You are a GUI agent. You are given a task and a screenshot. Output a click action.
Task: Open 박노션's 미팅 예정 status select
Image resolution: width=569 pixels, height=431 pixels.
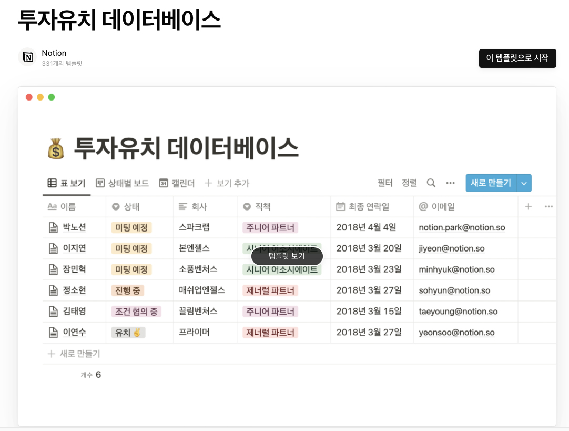(131, 228)
